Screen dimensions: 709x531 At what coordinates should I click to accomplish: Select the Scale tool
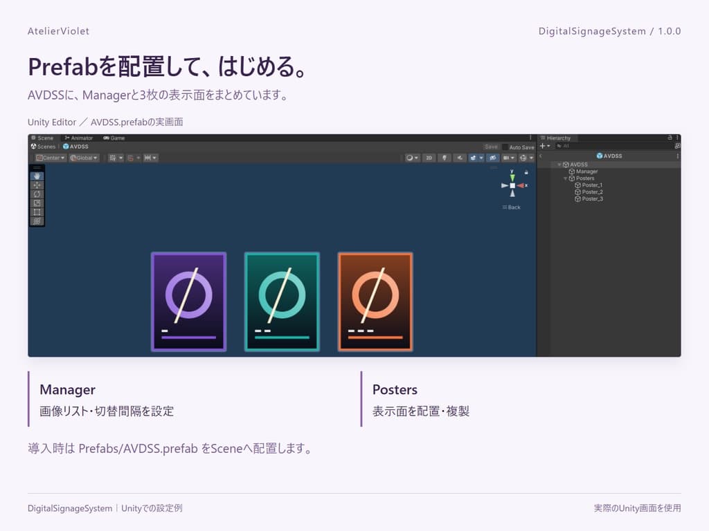37,203
